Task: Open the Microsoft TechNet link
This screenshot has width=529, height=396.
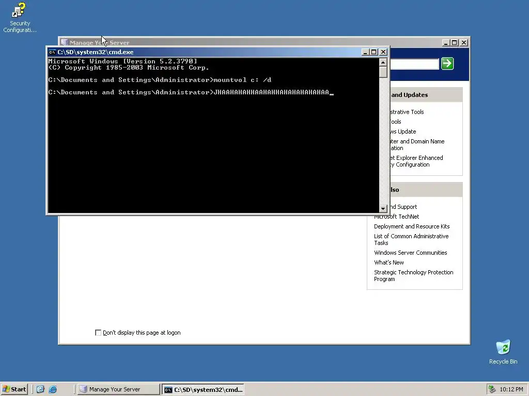Action: coord(396,217)
